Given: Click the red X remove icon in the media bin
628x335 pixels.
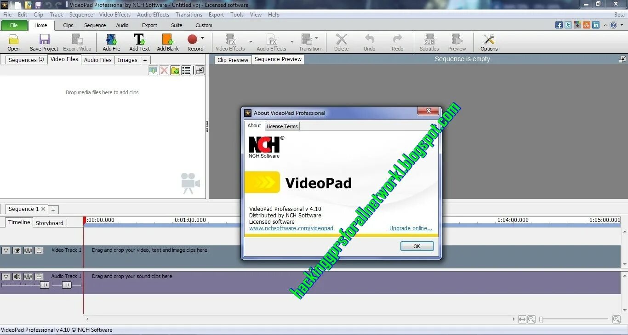Looking at the screenshot, I should (x=164, y=70).
